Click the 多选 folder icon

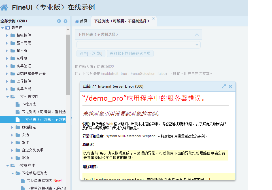(x=18, y=135)
